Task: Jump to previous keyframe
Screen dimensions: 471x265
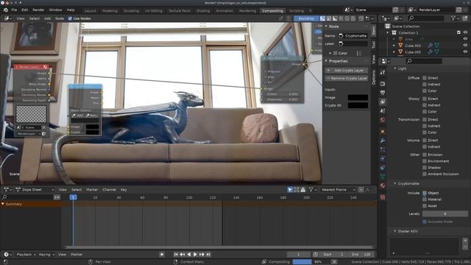Action: click(183, 255)
